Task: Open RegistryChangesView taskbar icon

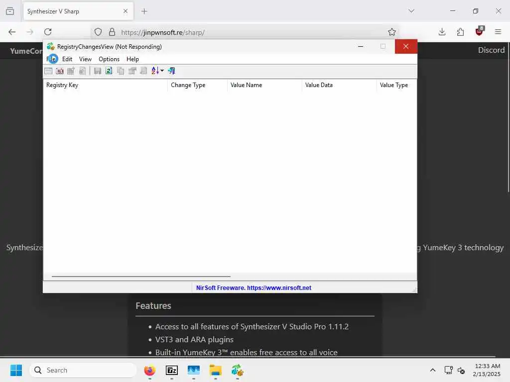Action: (x=238, y=370)
